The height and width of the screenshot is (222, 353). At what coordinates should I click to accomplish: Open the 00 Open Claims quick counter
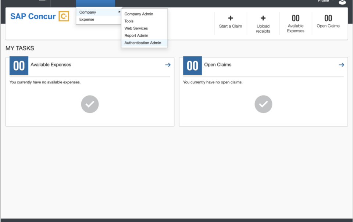coord(328,21)
